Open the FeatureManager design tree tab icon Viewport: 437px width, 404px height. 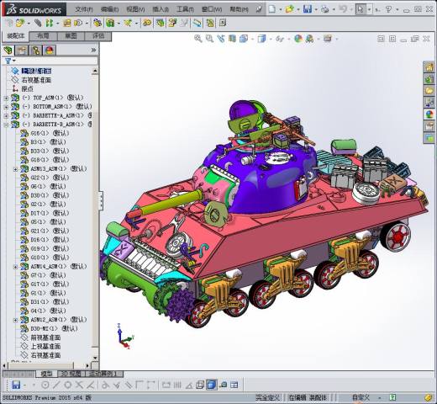pos(8,50)
